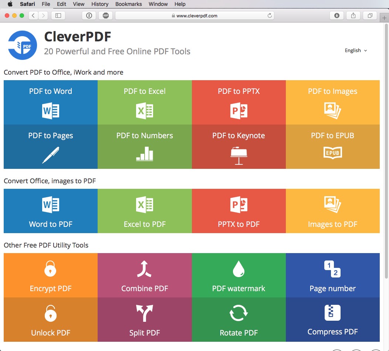
Task: Open the Safari menu
Action: pyautogui.click(x=27, y=4)
